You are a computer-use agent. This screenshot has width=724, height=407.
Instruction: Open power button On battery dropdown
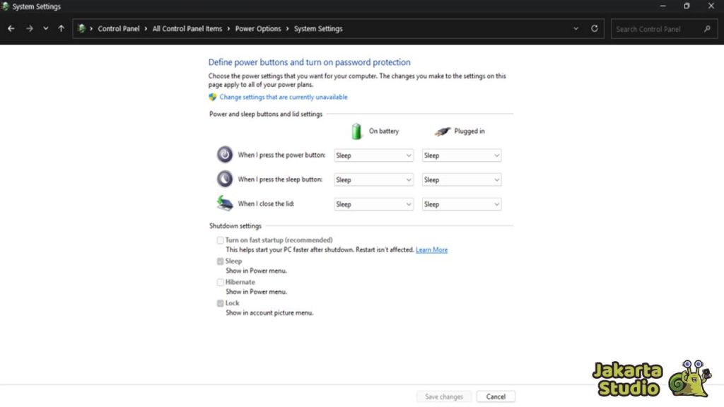point(373,155)
